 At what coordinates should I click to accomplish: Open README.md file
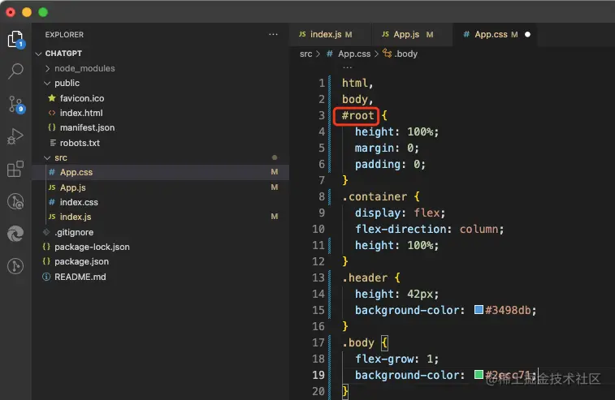coord(80,277)
